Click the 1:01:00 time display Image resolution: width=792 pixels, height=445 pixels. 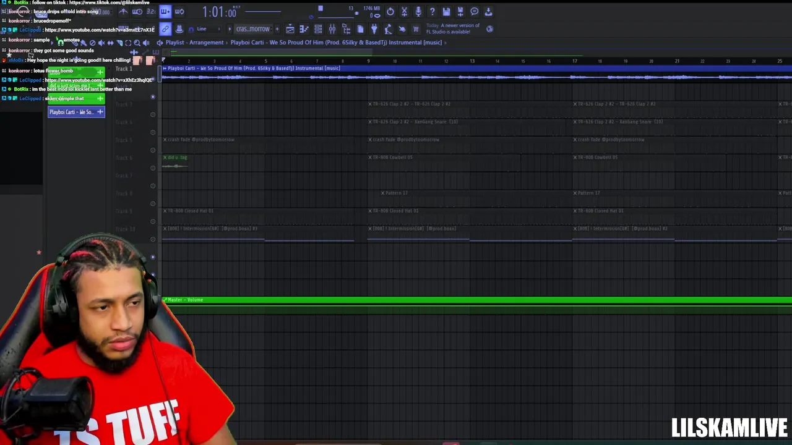(220, 12)
